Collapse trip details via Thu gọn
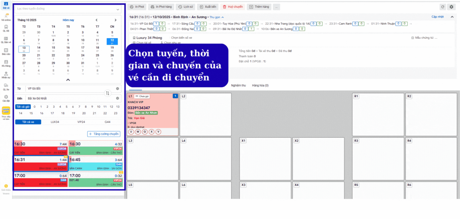 pyautogui.click(x=216, y=17)
